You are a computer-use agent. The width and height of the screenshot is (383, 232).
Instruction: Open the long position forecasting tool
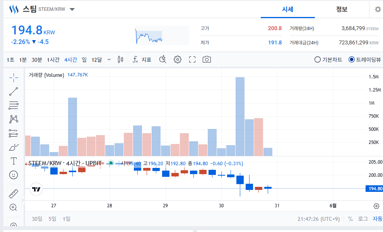[14, 133]
